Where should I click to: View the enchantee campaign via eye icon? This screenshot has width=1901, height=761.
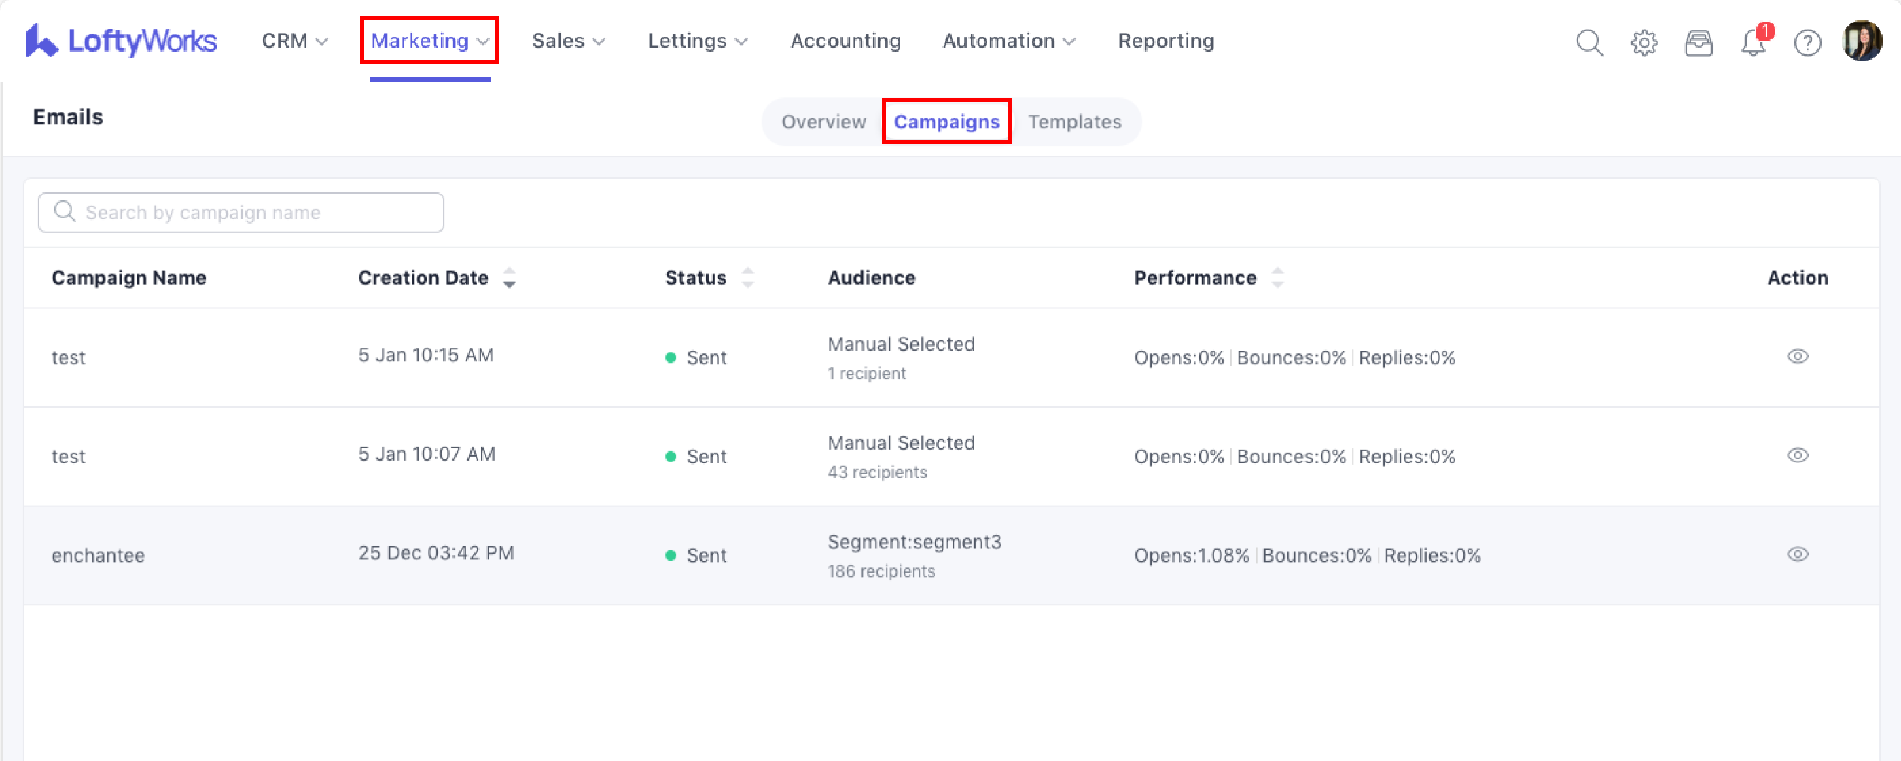tap(1797, 554)
